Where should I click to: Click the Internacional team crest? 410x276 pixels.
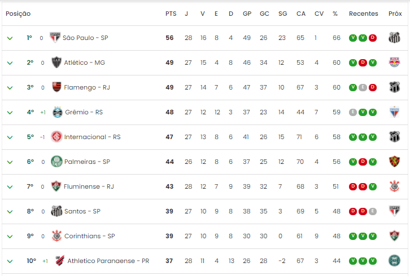click(56, 137)
